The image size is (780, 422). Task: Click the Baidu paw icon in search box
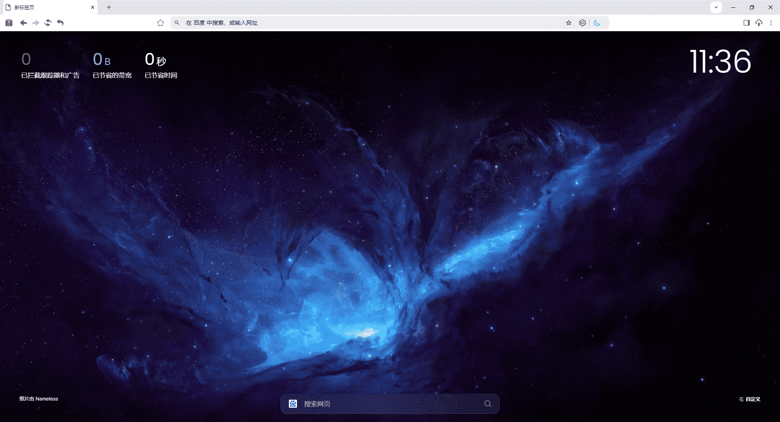pos(293,404)
